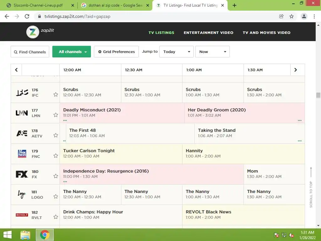Click the Logo channel logo
321x241 pixels.
22,194
